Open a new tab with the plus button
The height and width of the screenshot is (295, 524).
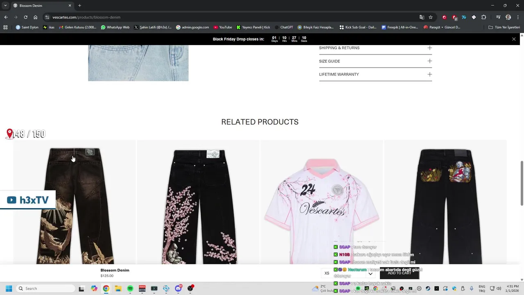click(x=79, y=6)
